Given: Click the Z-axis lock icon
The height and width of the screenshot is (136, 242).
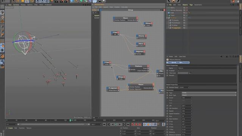Looking at the screenshot, I should click(47, 1).
